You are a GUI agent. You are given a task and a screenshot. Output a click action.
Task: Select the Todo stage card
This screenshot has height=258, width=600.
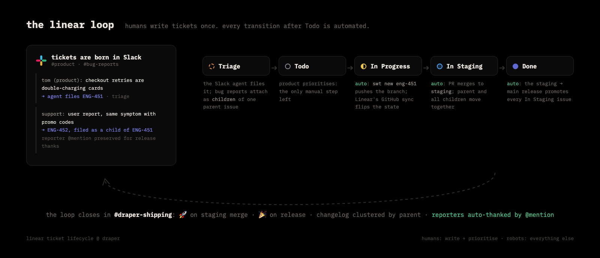point(312,66)
